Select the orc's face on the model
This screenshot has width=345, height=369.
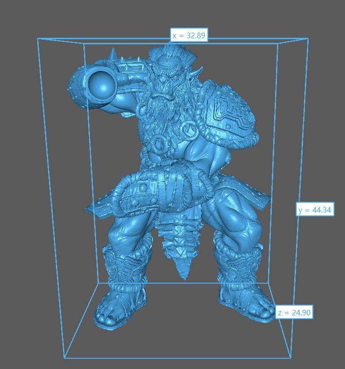(x=166, y=80)
